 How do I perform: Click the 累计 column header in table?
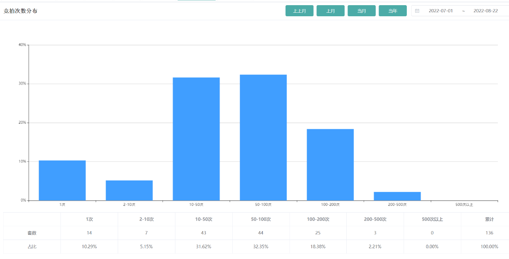(x=489, y=219)
